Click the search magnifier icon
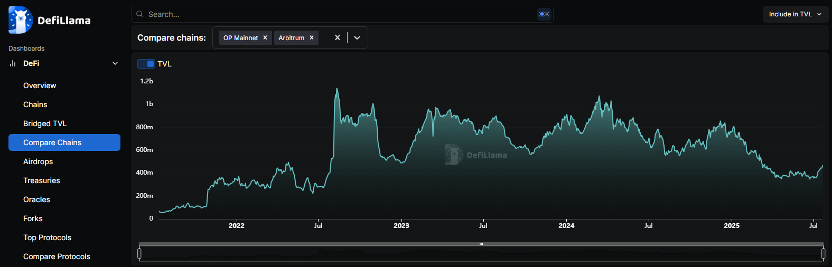Image resolution: width=832 pixels, height=267 pixels. [139, 14]
